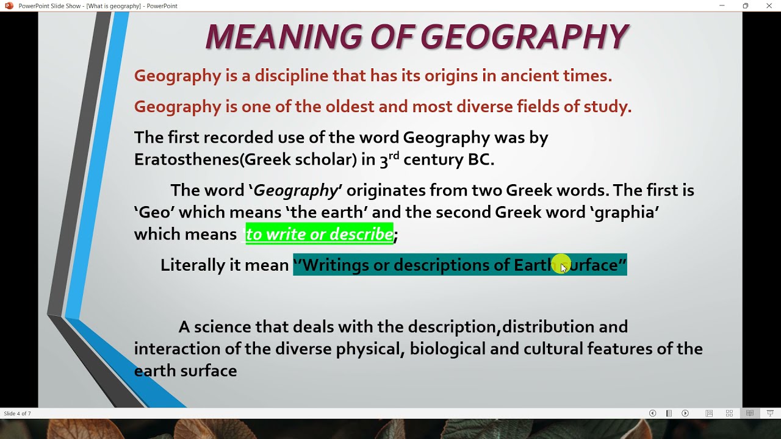
Task: Click line 'Geography is one of the oldest'
Action: pyautogui.click(x=383, y=107)
